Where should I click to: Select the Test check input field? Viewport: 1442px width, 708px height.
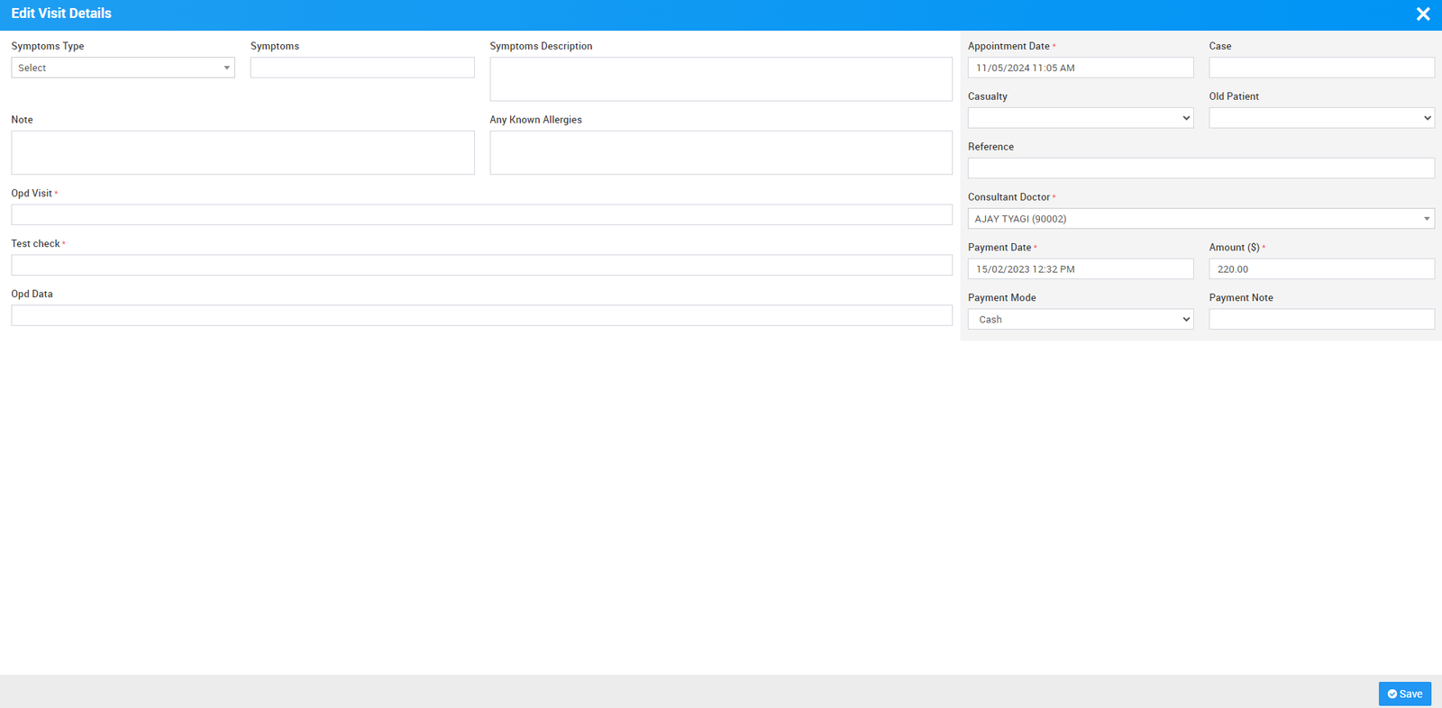(x=481, y=265)
